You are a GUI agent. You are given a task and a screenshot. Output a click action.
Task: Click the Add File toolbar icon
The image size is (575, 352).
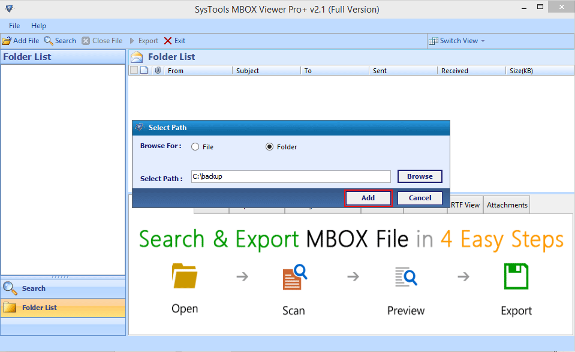click(x=7, y=41)
